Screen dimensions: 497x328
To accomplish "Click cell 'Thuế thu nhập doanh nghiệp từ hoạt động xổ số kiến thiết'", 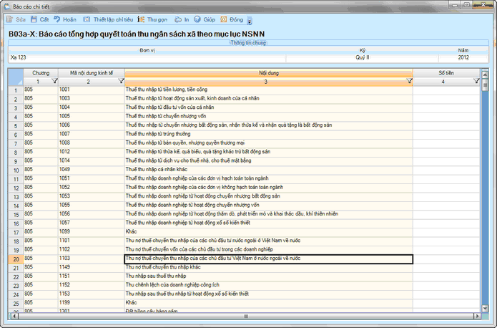I will point(269,223).
